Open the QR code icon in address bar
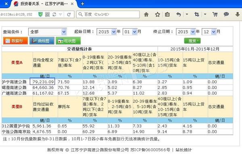Viewport: 242px width, 154px height. point(47,14)
